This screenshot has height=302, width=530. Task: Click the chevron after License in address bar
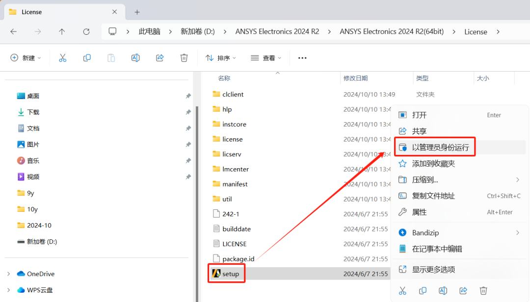click(x=498, y=32)
